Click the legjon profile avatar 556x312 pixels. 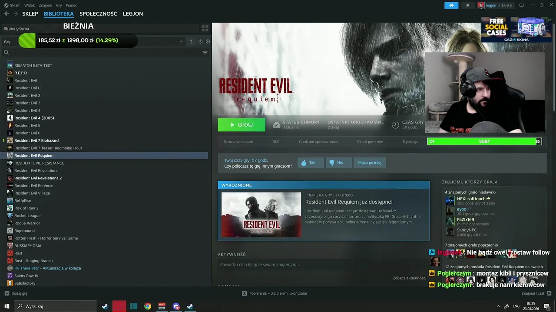[x=481, y=6]
